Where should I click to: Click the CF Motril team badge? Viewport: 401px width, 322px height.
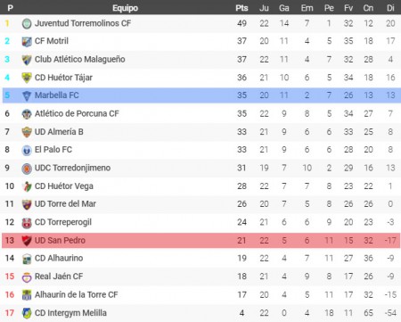27,42
